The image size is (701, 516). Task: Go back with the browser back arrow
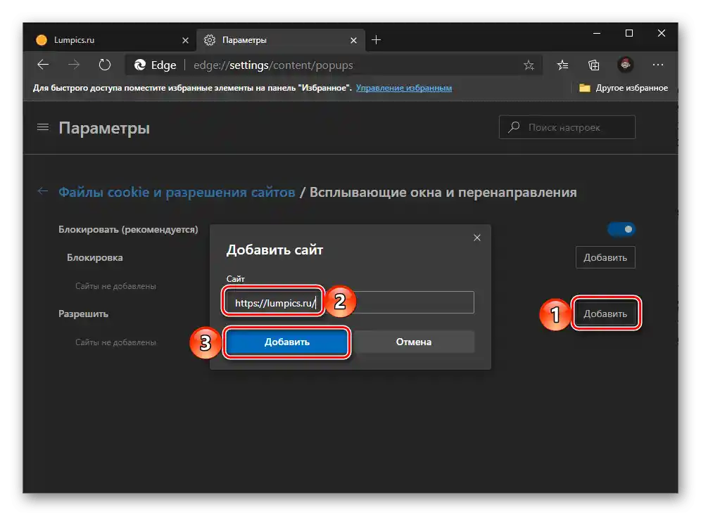pyautogui.click(x=43, y=65)
